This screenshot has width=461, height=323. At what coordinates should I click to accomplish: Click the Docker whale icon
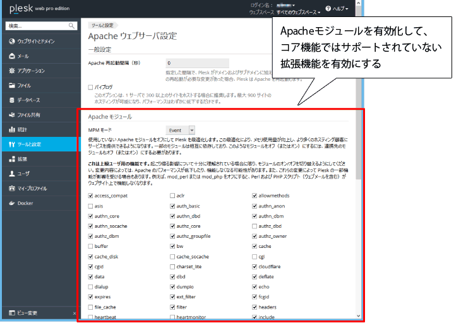click(12, 203)
